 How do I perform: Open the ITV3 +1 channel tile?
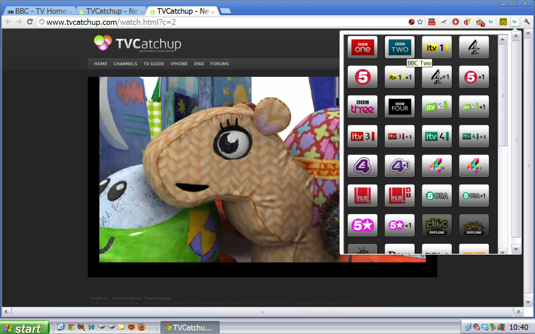[x=400, y=137]
